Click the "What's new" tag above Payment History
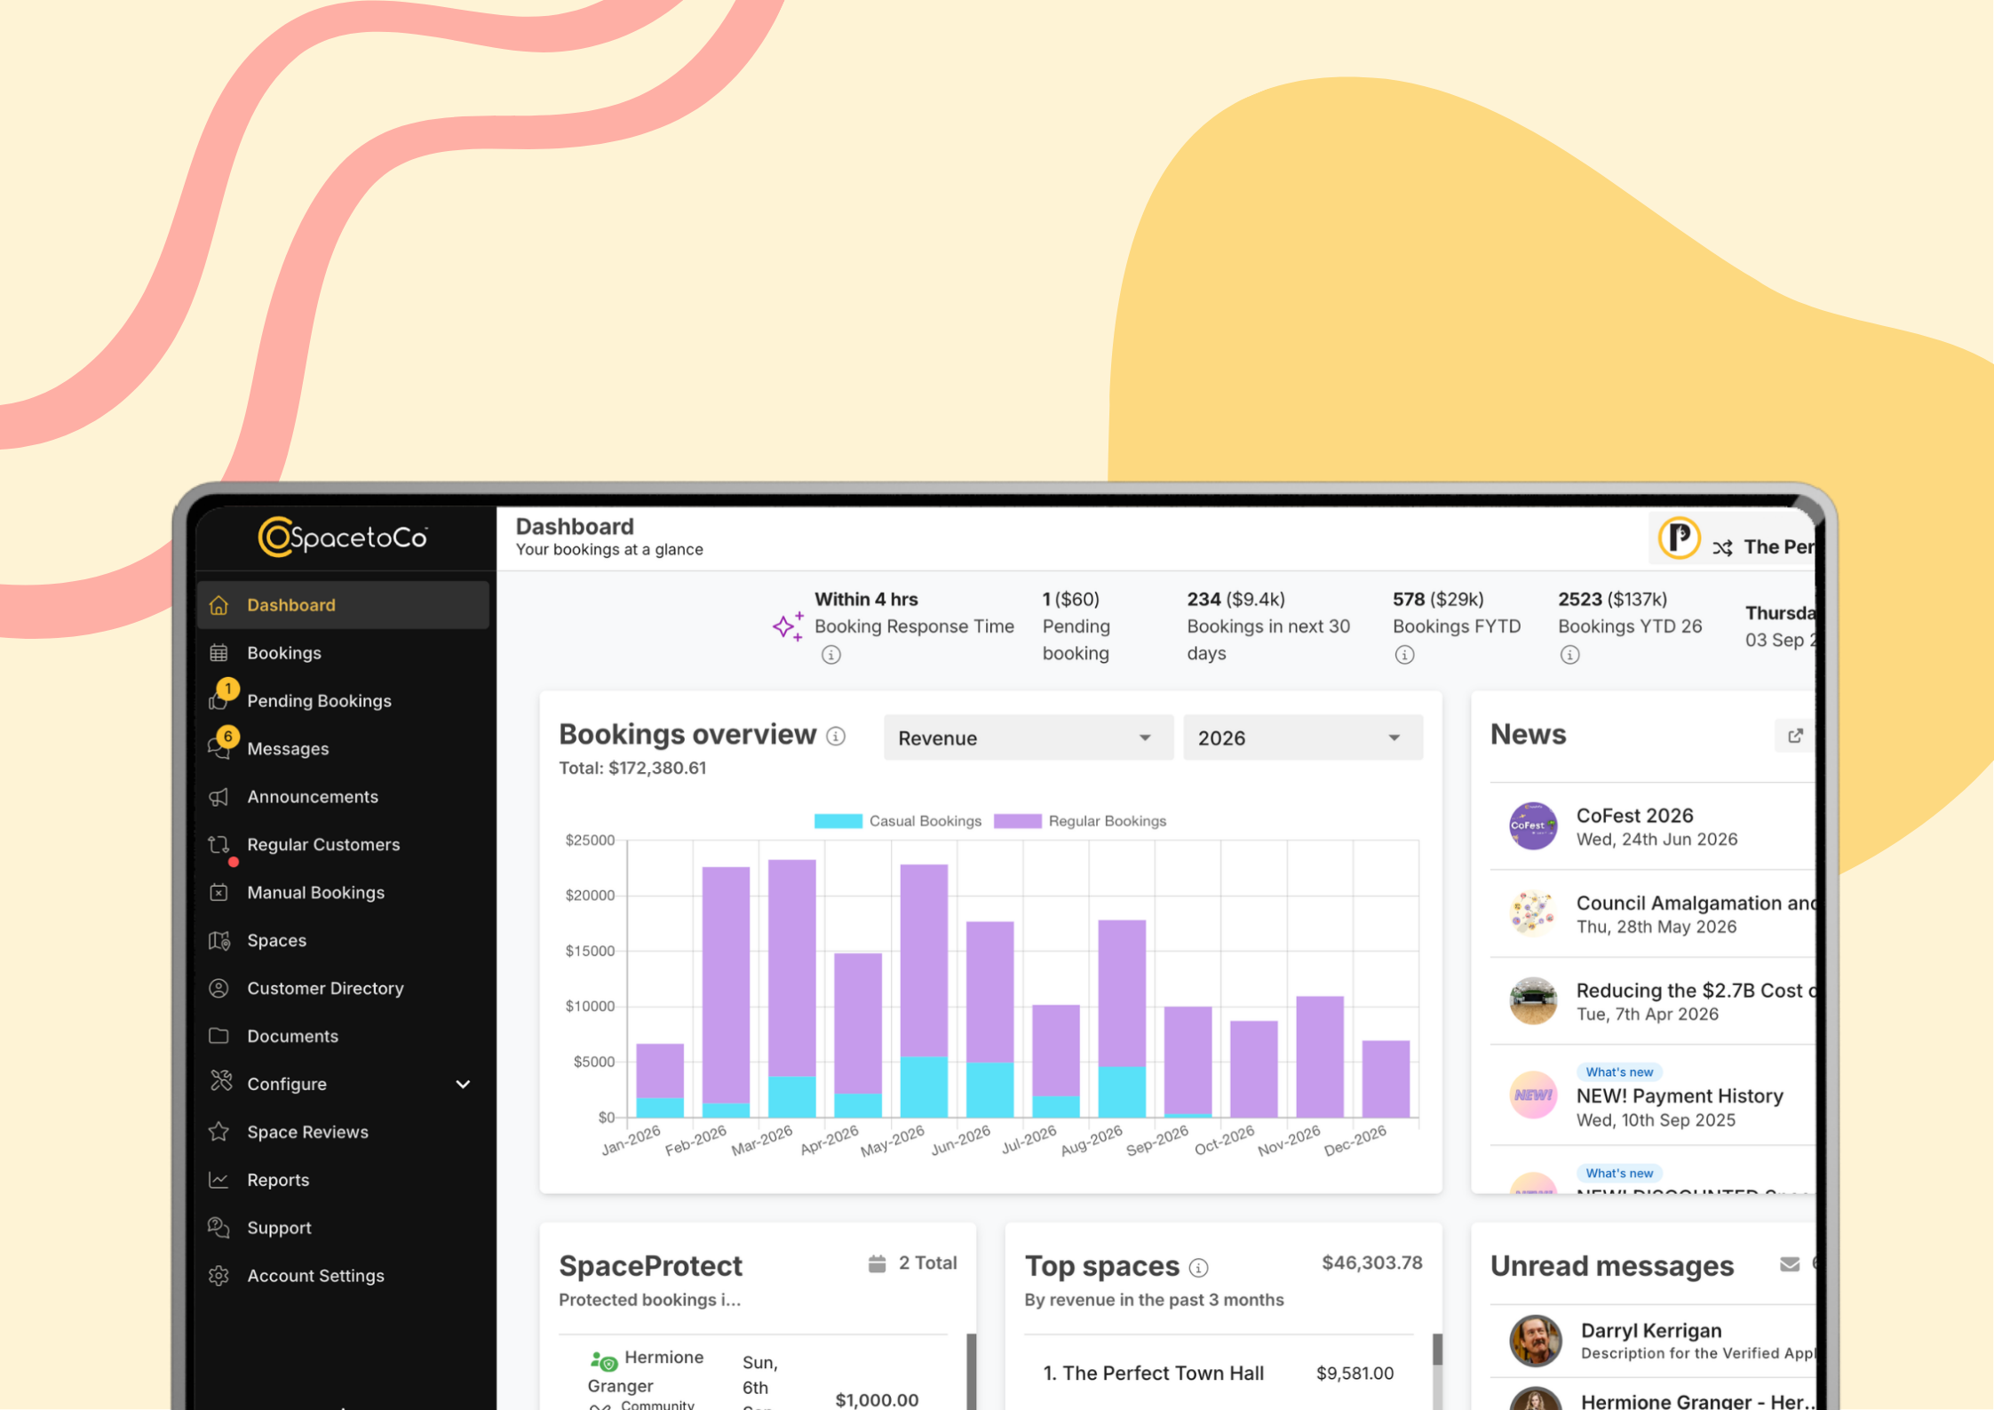The width and height of the screenshot is (1994, 1410). pos(1619,1072)
